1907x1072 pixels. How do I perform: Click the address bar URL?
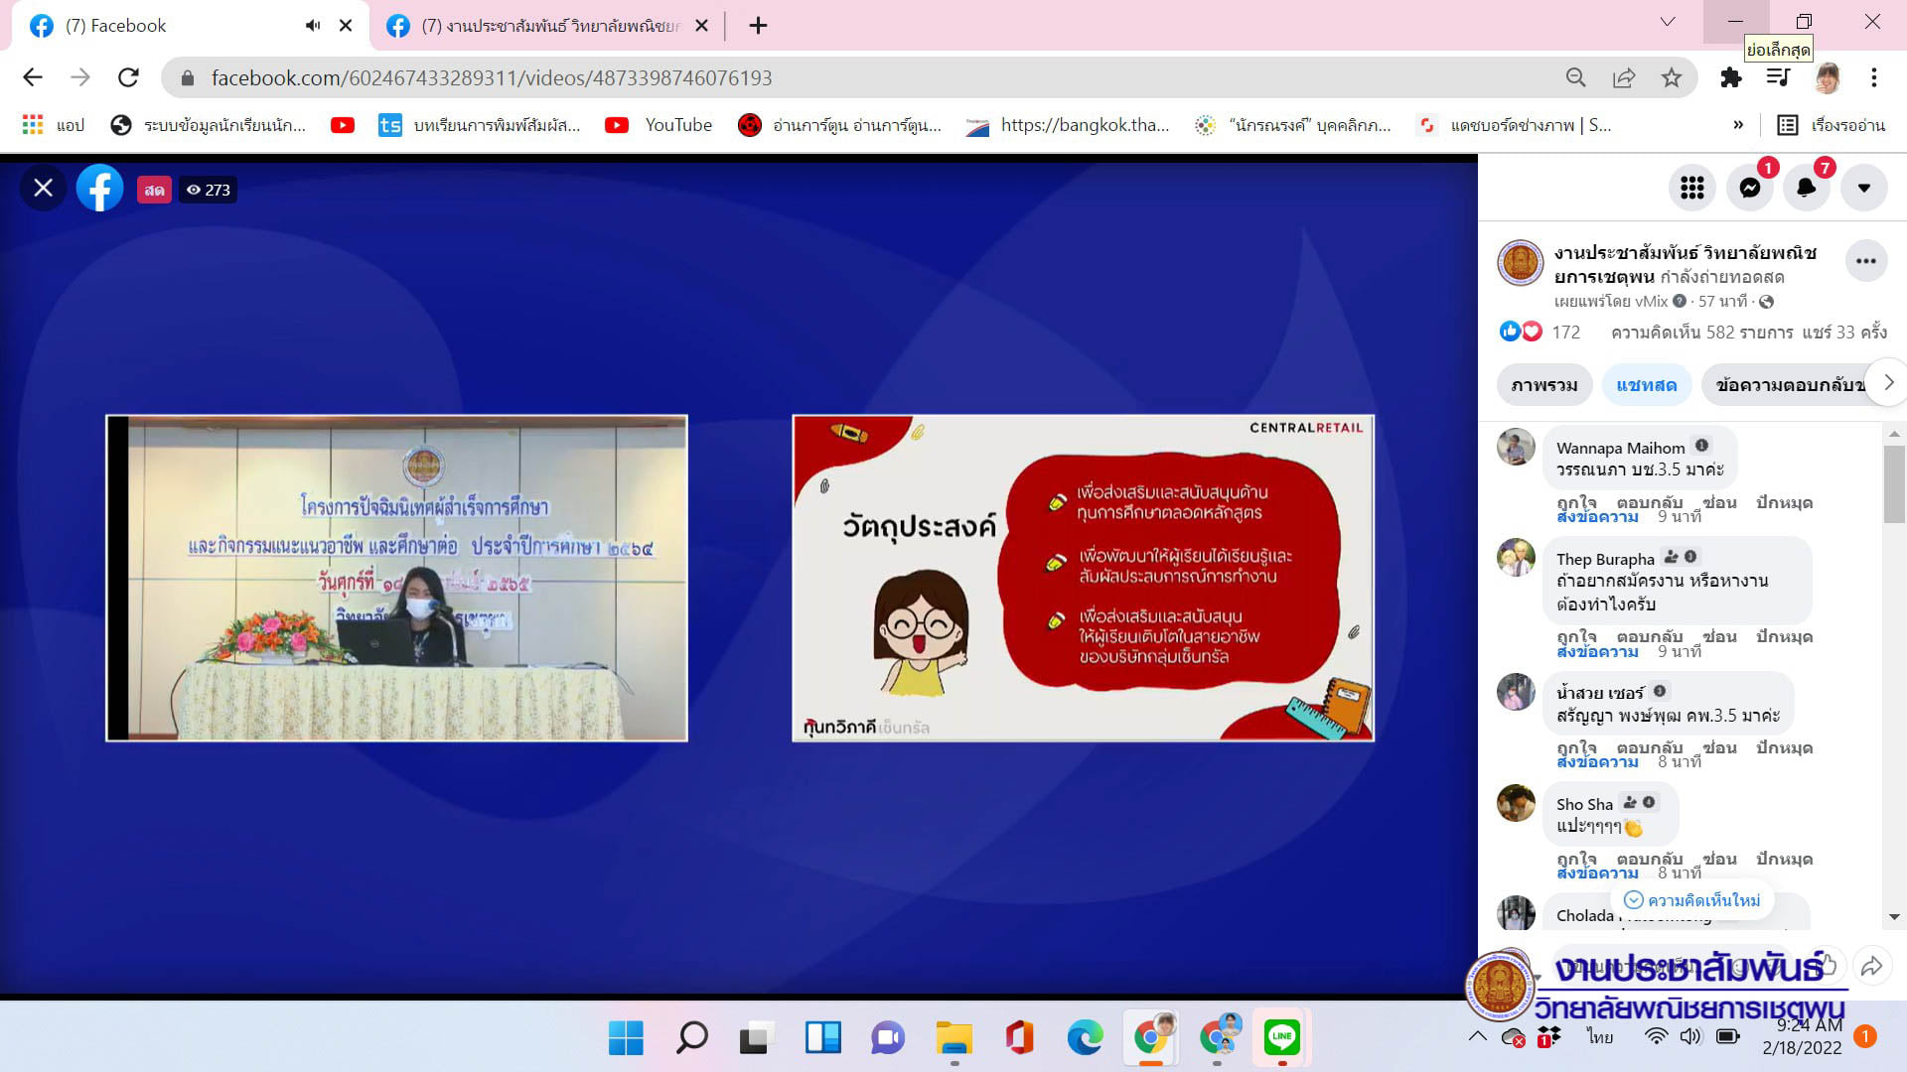492,77
